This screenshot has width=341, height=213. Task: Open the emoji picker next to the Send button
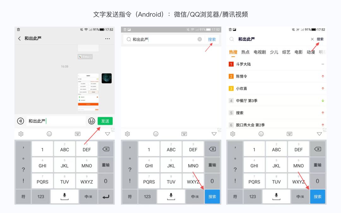(92, 121)
